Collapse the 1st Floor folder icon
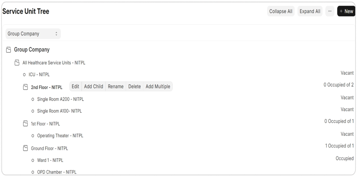 25,123
